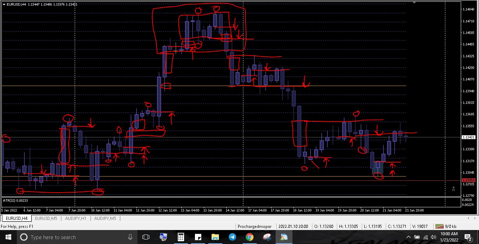The height and width of the screenshot is (244, 479).
Task: Click the connection status bars indicator
Action: point(439,227)
